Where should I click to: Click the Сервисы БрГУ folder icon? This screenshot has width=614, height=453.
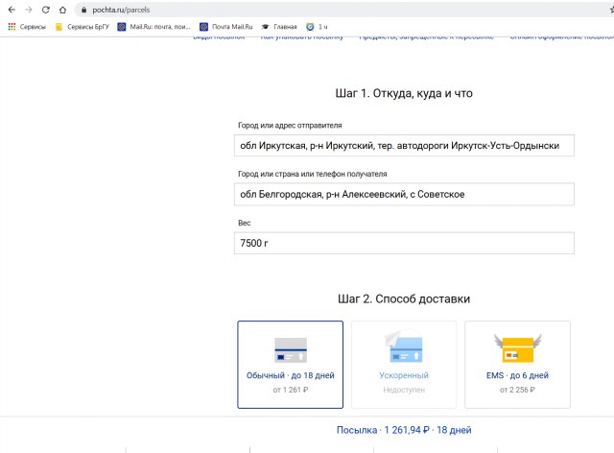pyautogui.click(x=59, y=27)
